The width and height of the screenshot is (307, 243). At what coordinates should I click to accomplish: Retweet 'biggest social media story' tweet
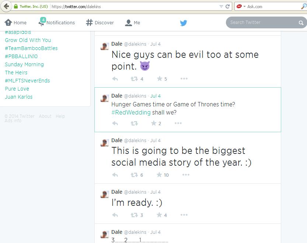[x=134, y=175]
